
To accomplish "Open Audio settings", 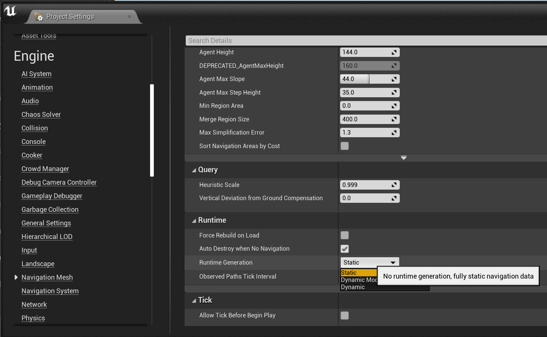I will click(30, 101).
